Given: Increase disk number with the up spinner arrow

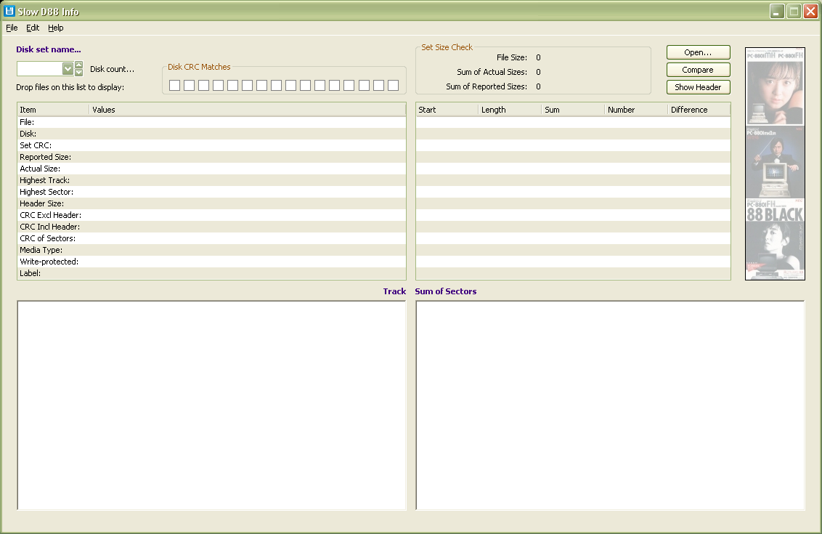Looking at the screenshot, I should pyautogui.click(x=79, y=65).
